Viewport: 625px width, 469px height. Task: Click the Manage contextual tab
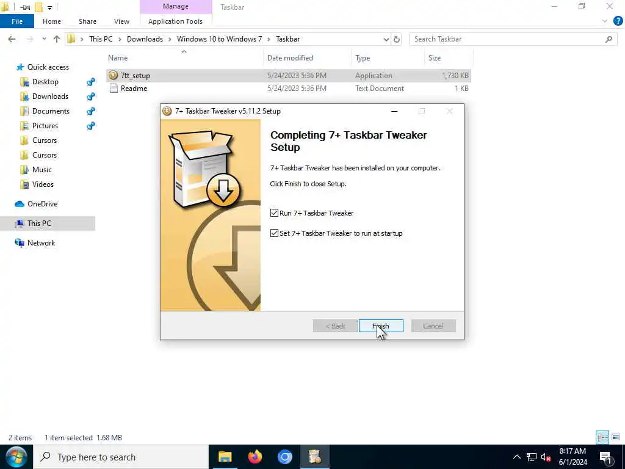pos(176,6)
